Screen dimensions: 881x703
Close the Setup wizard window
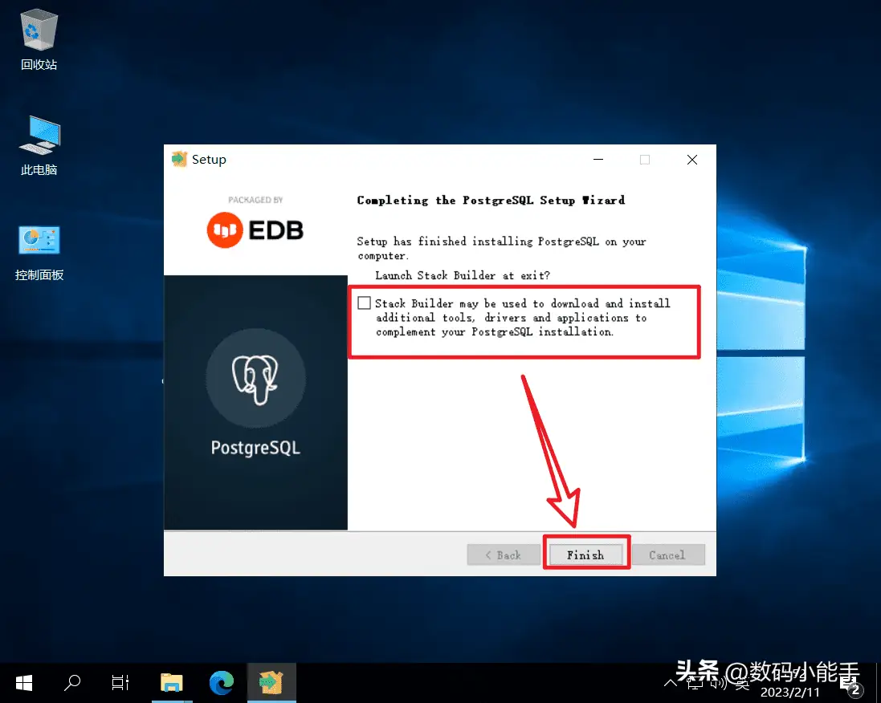[x=692, y=160]
